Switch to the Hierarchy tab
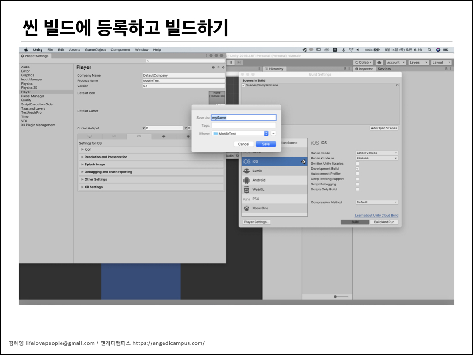 click(274, 69)
